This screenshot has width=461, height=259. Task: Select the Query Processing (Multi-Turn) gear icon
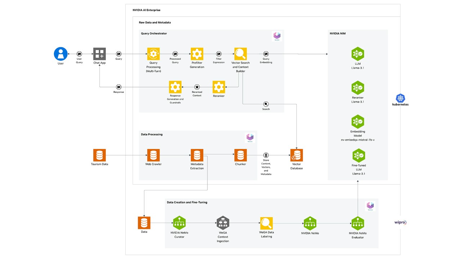click(153, 53)
